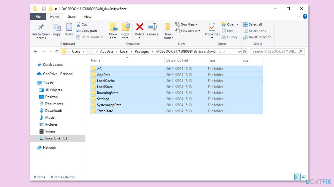Select the TempState folder
The width and height of the screenshot is (334, 187).
coord(176,111)
